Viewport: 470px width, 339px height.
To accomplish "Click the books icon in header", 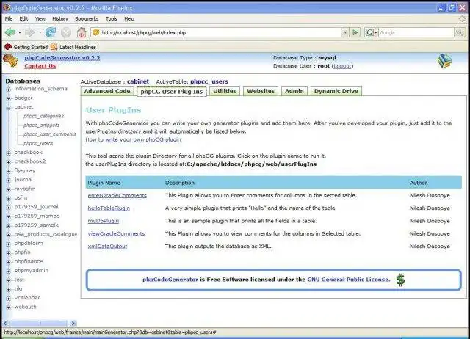I will tap(444, 61).
